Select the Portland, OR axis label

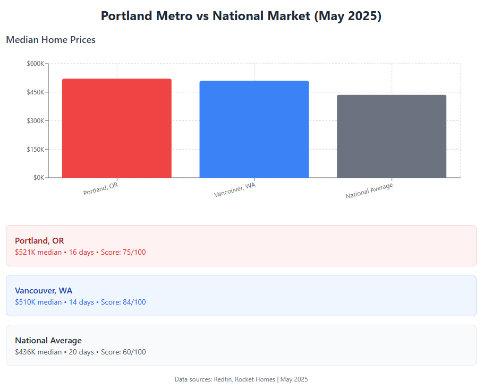pos(100,189)
